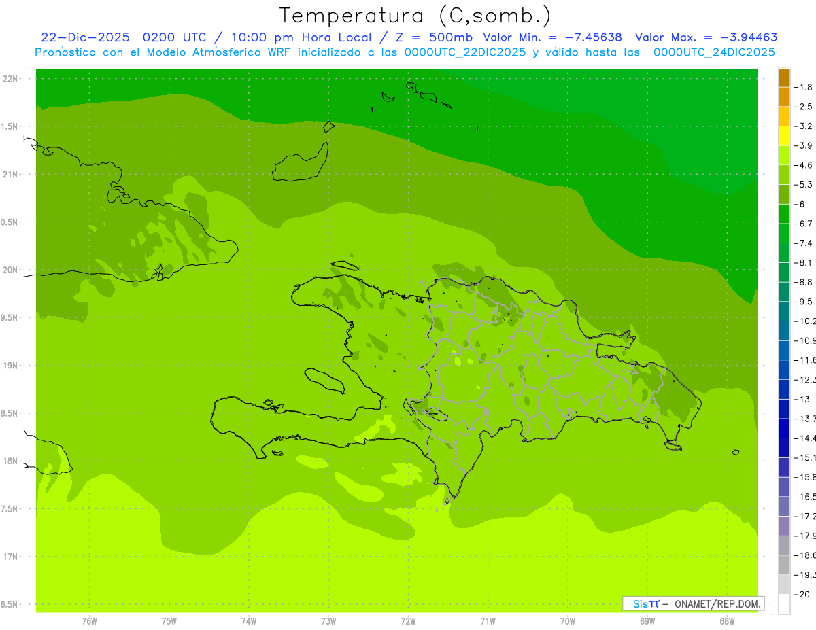Click the "-3.9" legend value
Screen dimensions: 816x630
(804, 145)
